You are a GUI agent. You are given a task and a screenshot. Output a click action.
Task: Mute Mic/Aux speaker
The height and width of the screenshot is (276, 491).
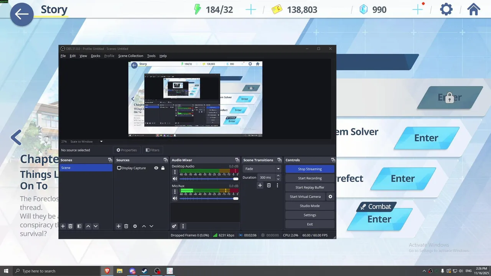[x=175, y=198]
